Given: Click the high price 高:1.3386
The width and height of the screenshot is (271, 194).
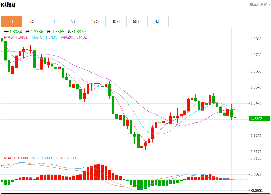Looking at the screenshot, I should [x=34, y=32].
